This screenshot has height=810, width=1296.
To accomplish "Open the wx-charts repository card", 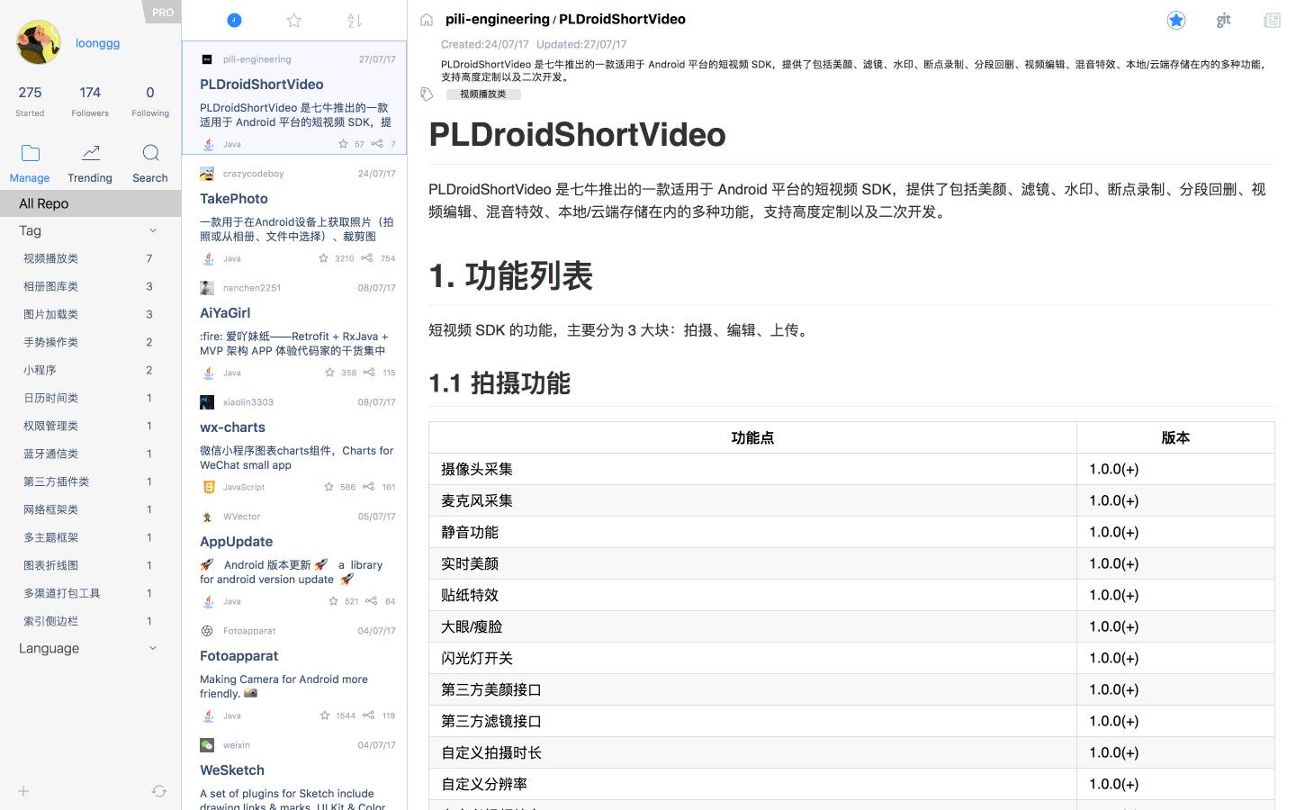I will pyautogui.click(x=294, y=441).
